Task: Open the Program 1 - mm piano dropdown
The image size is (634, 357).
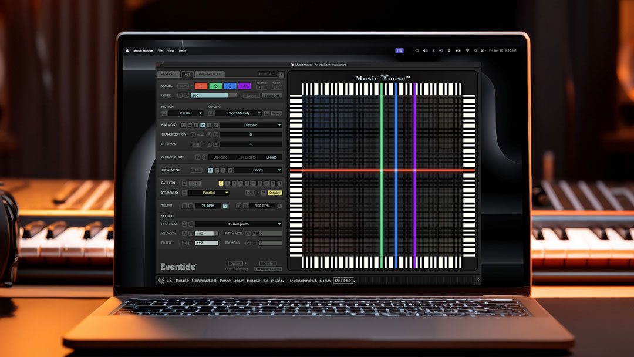Action: point(238,224)
